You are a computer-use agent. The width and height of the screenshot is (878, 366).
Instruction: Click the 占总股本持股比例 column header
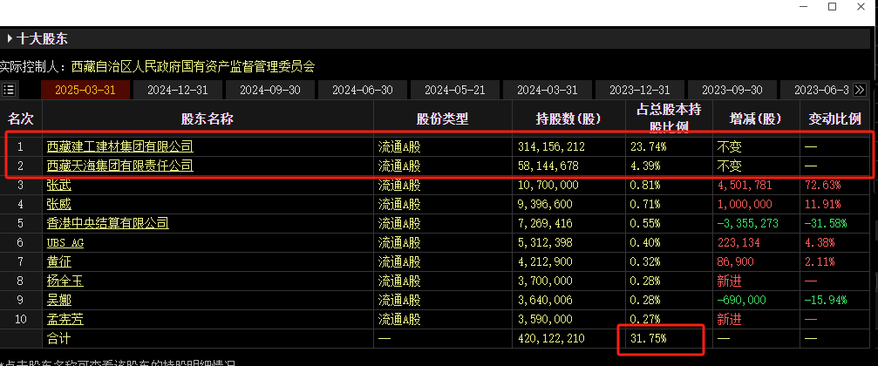pyautogui.click(x=669, y=118)
